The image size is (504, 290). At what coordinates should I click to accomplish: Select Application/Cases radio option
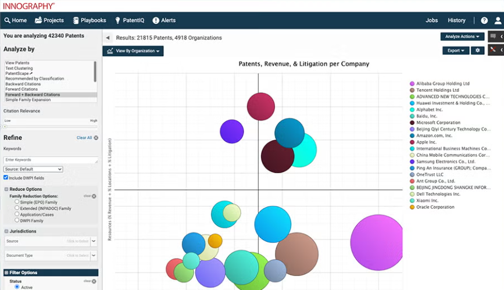17,214
